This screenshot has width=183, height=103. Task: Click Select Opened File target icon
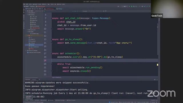coord(33,9)
